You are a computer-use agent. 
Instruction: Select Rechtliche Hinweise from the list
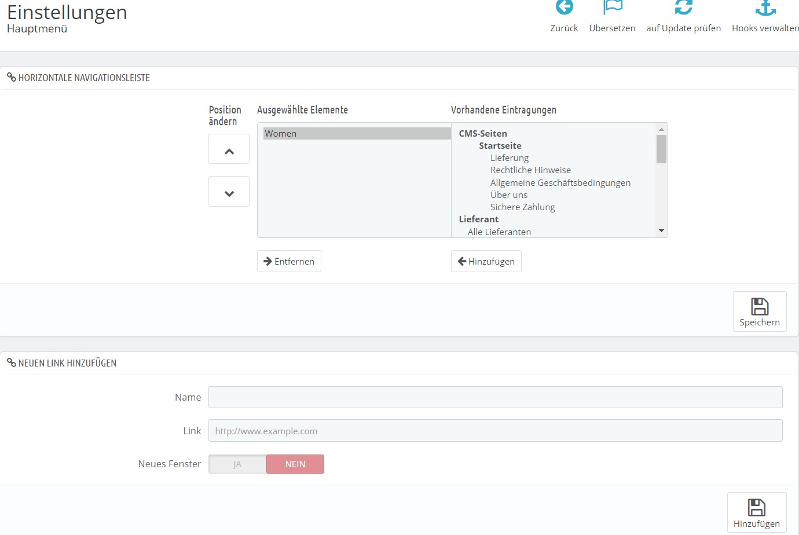530,170
